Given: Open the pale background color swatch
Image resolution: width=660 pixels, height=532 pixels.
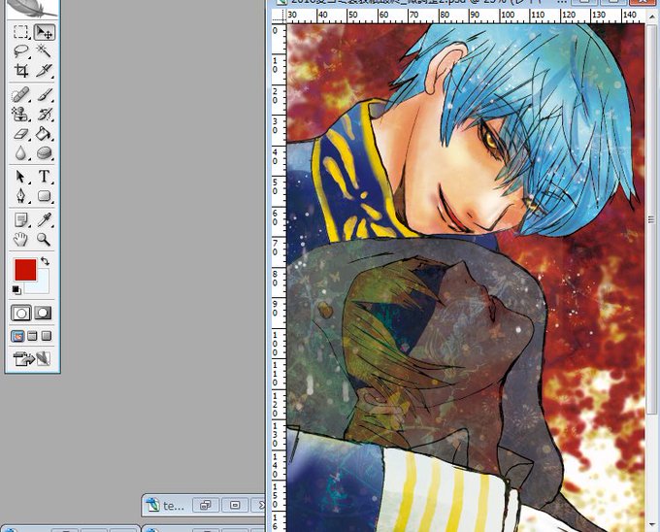Looking at the screenshot, I should click(x=42, y=286).
